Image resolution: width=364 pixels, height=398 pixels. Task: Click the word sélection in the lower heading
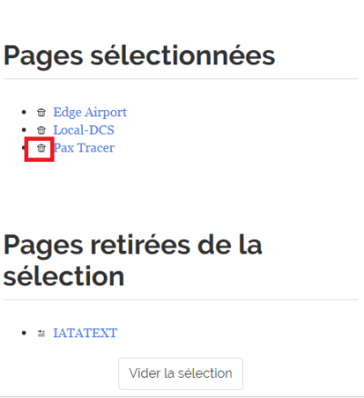point(64,276)
